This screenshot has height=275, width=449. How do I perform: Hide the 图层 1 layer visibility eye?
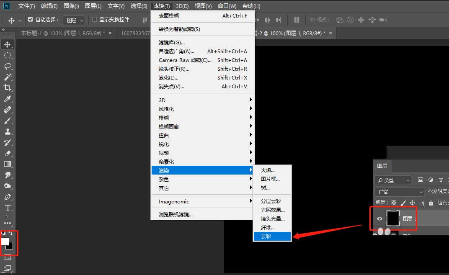coord(379,218)
